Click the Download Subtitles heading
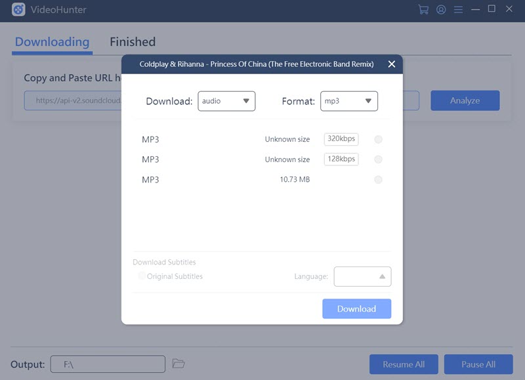The height and width of the screenshot is (380, 525). (x=164, y=262)
